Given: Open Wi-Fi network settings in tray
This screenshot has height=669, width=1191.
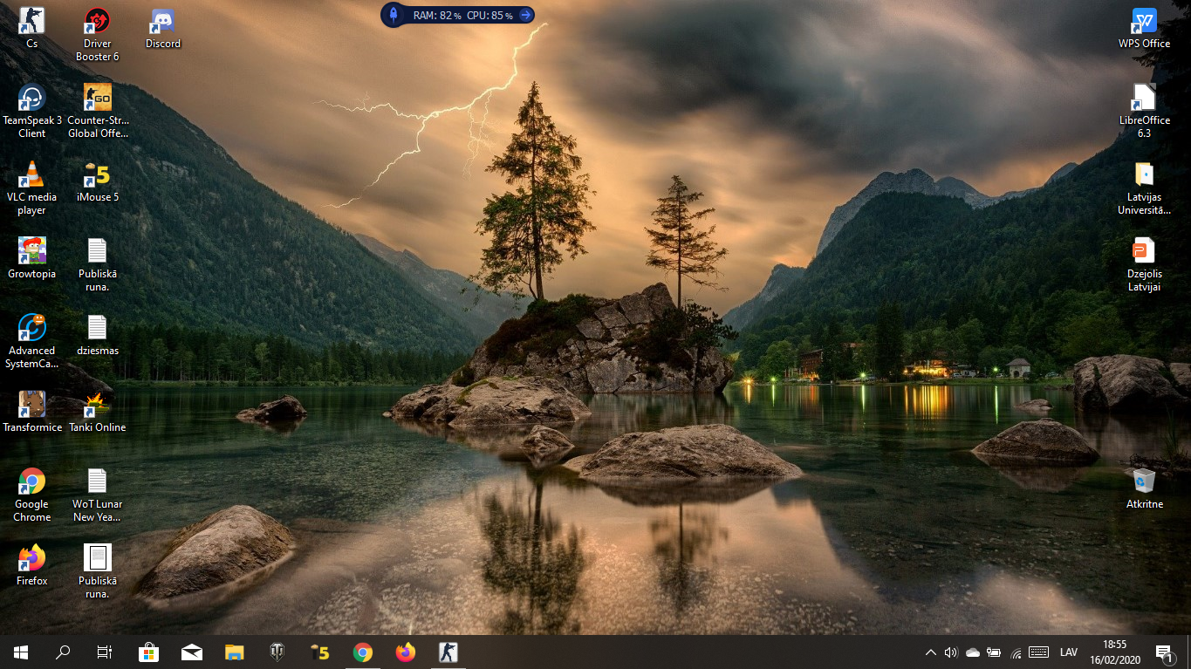Looking at the screenshot, I should pyautogui.click(x=1016, y=652).
